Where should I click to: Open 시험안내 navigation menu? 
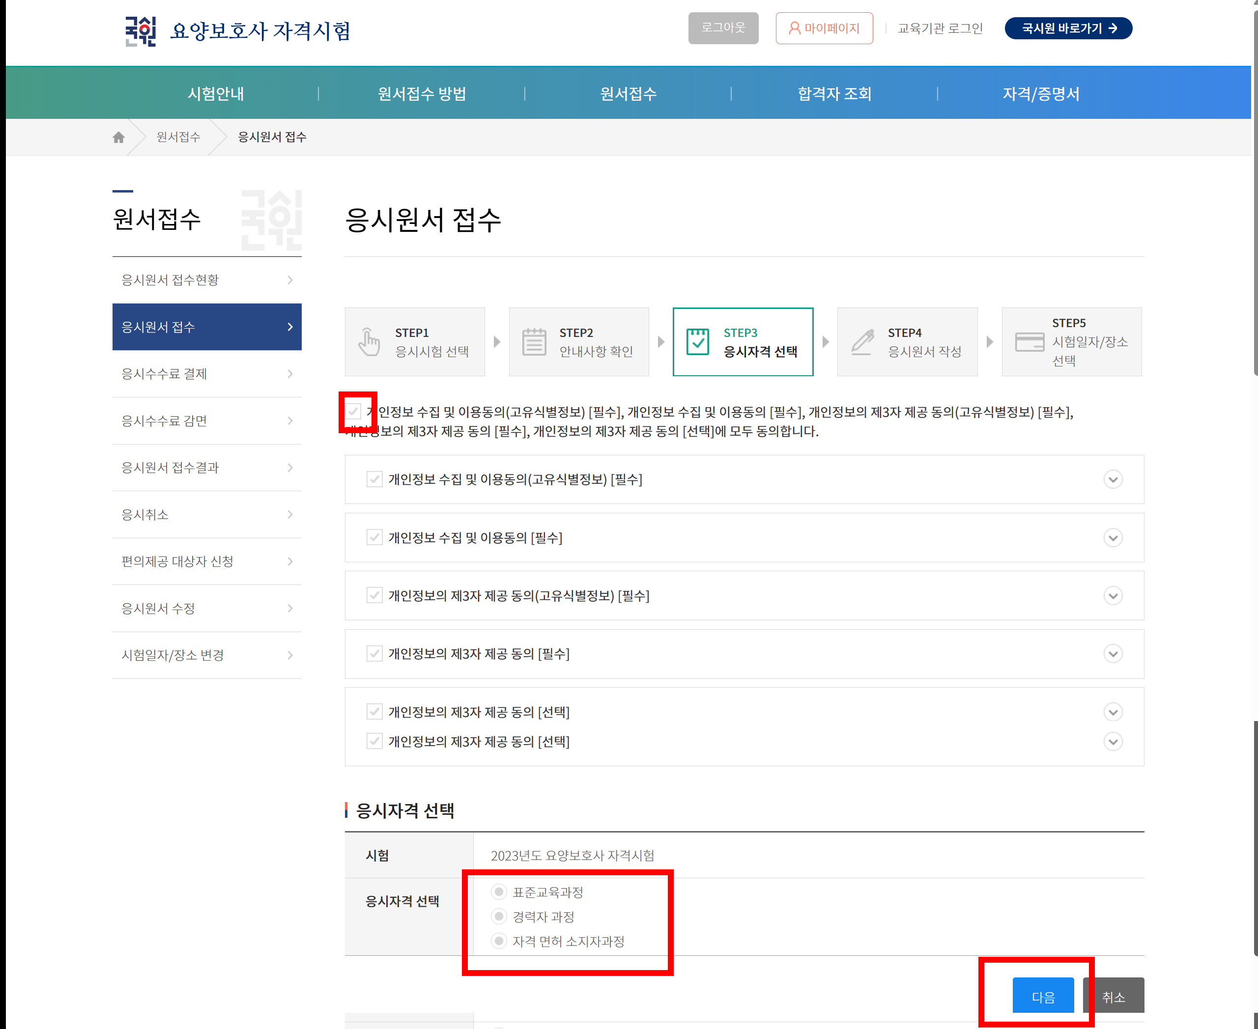pyautogui.click(x=216, y=94)
